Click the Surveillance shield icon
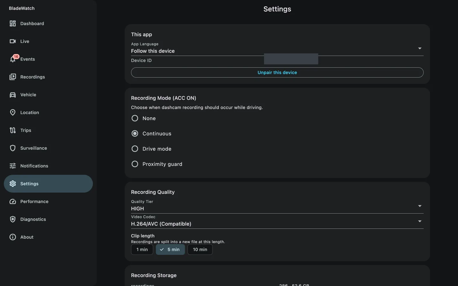Image resolution: width=458 pixels, height=286 pixels. pyautogui.click(x=13, y=148)
